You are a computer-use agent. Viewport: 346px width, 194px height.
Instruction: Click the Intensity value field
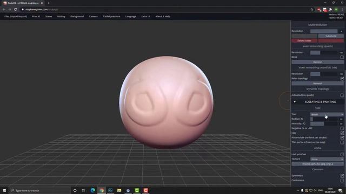[341, 123]
